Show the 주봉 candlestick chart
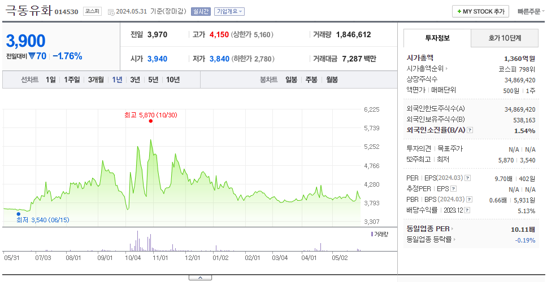Screen dimensions: 547x282 point(311,80)
